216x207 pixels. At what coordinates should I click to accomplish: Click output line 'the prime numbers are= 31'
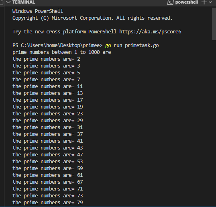48,127
